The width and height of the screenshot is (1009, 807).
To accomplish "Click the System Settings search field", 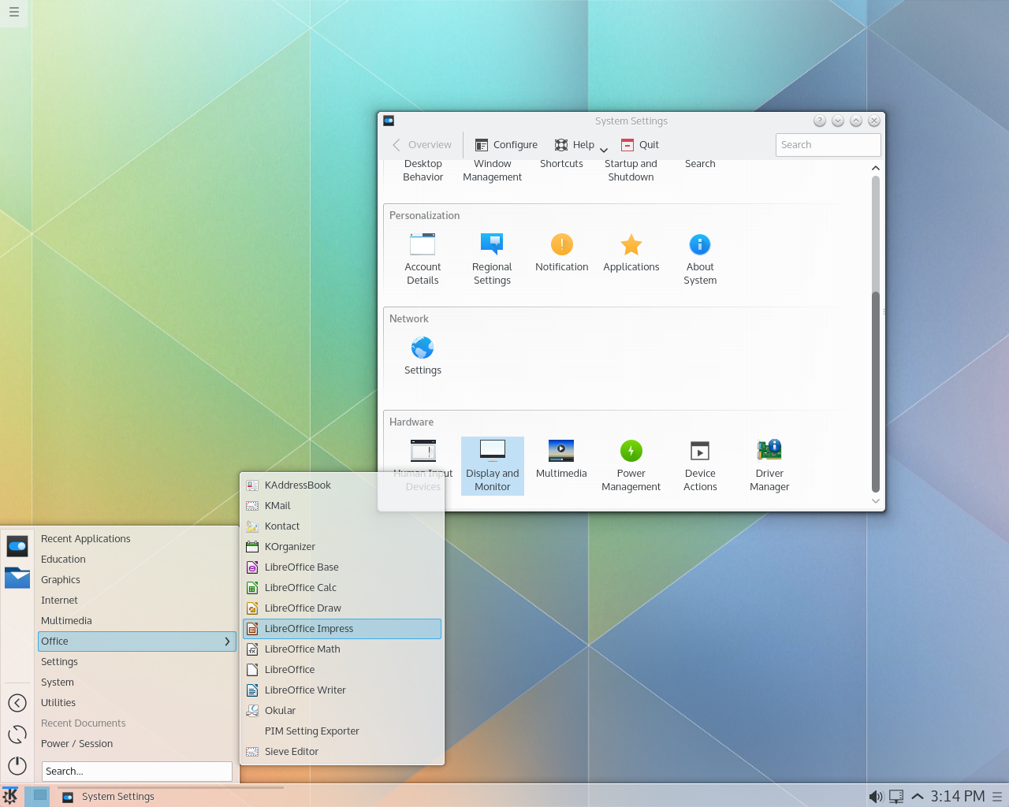I will (828, 145).
